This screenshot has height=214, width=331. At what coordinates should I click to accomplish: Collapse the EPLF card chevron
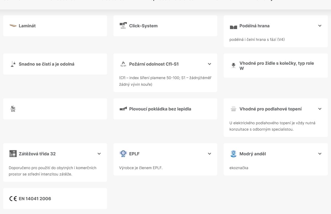click(210, 154)
